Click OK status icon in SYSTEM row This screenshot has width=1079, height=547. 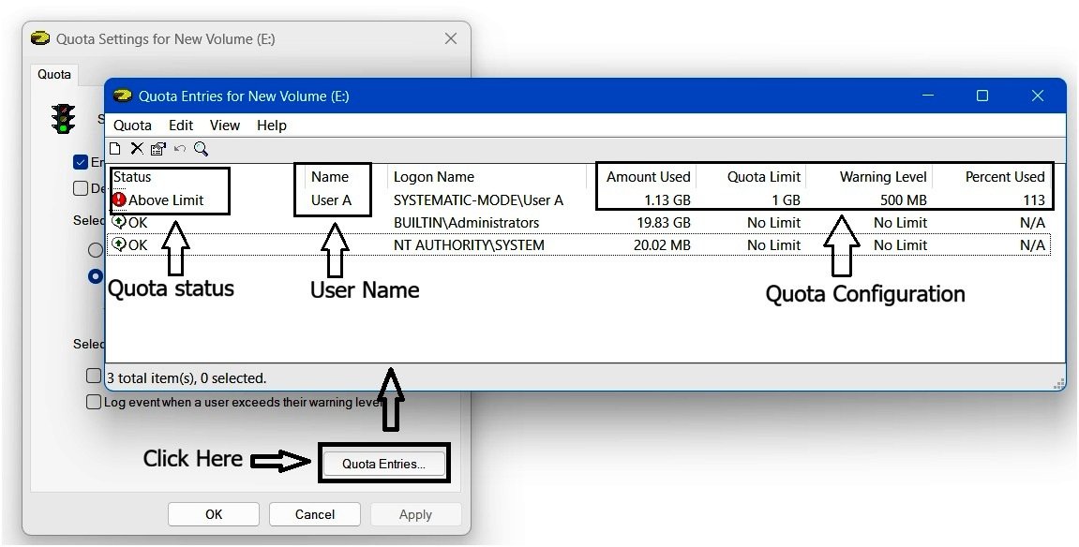119,244
